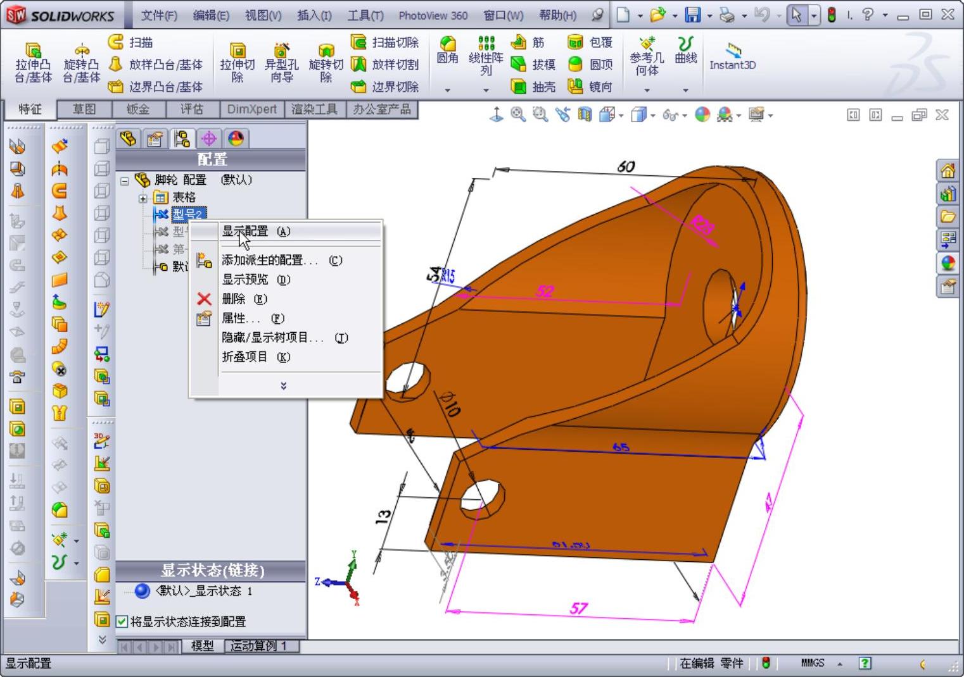
Task: Choose 隐藏/显示树项目 (T) from context menu
Action: [x=286, y=338]
